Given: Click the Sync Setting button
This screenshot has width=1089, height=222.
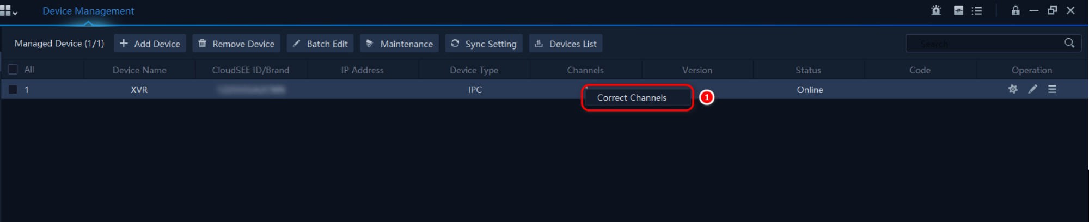Looking at the screenshot, I should (x=484, y=44).
